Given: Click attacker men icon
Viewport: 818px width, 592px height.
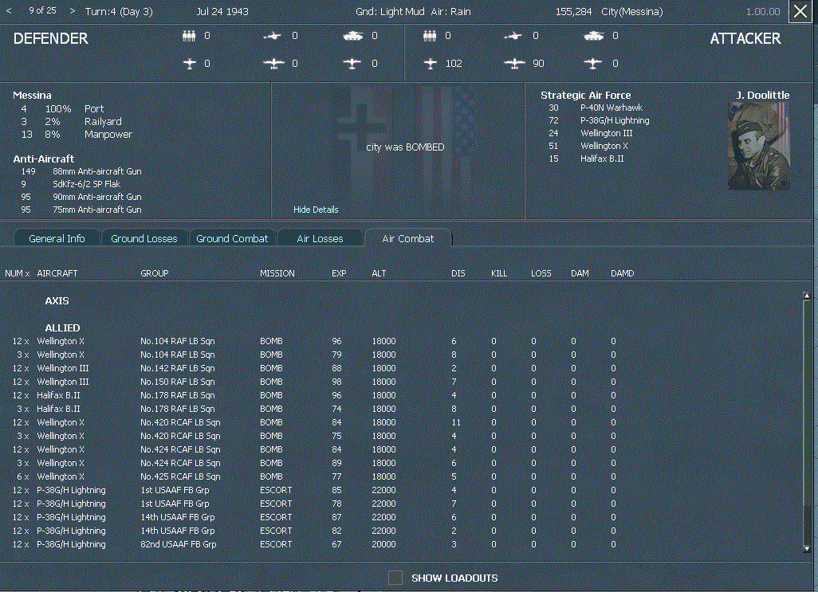Looking at the screenshot, I should point(430,36).
